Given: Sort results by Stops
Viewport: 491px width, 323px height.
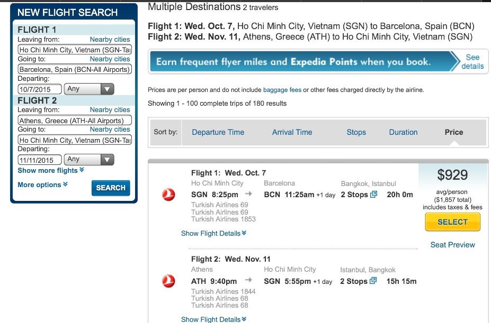Looking at the screenshot, I should coord(356,132).
